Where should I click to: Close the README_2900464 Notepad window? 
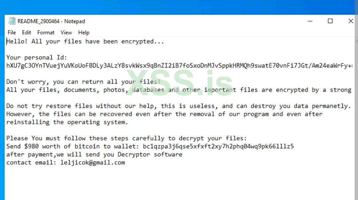click(350, 21)
